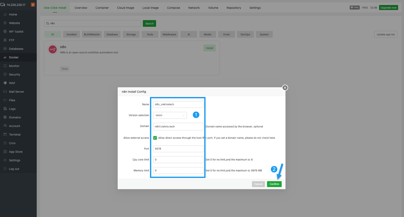This screenshot has width=404, height=217.
Task: Click the Cpu core limit field
Action: [x=178, y=160]
